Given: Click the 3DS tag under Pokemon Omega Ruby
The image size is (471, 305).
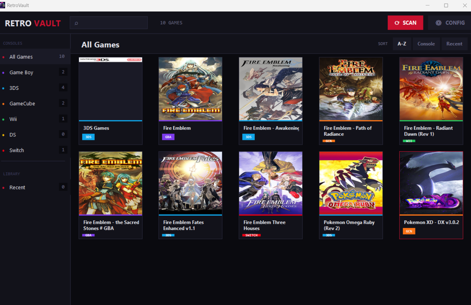Looking at the screenshot, I should (x=329, y=235).
